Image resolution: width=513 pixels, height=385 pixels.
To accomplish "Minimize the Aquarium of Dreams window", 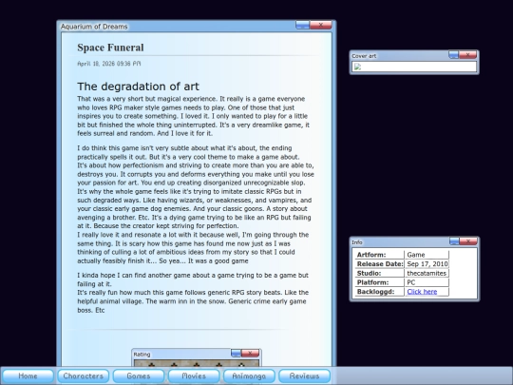I will coord(303,25).
